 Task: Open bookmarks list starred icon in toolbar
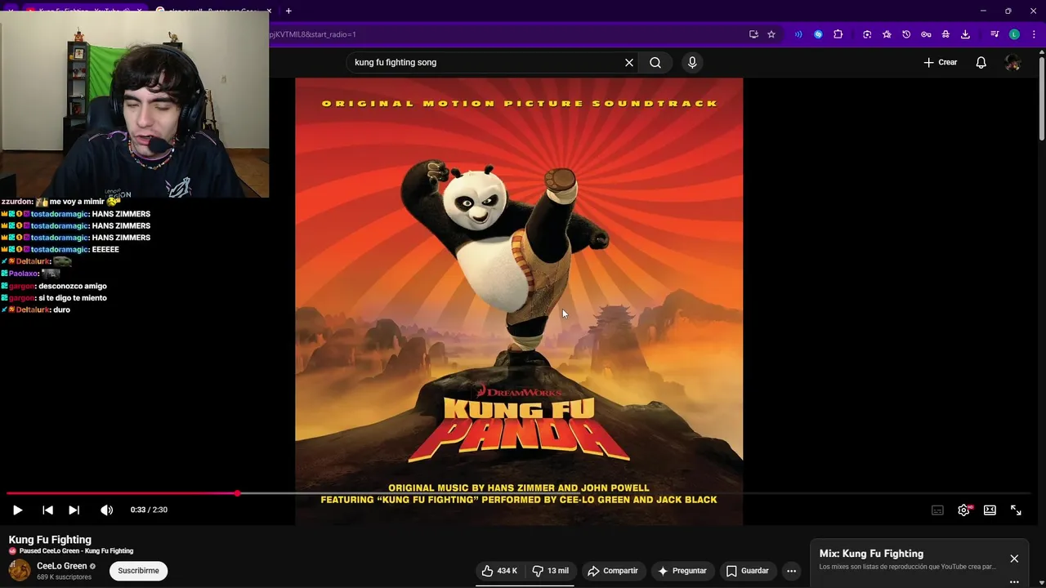(x=887, y=34)
